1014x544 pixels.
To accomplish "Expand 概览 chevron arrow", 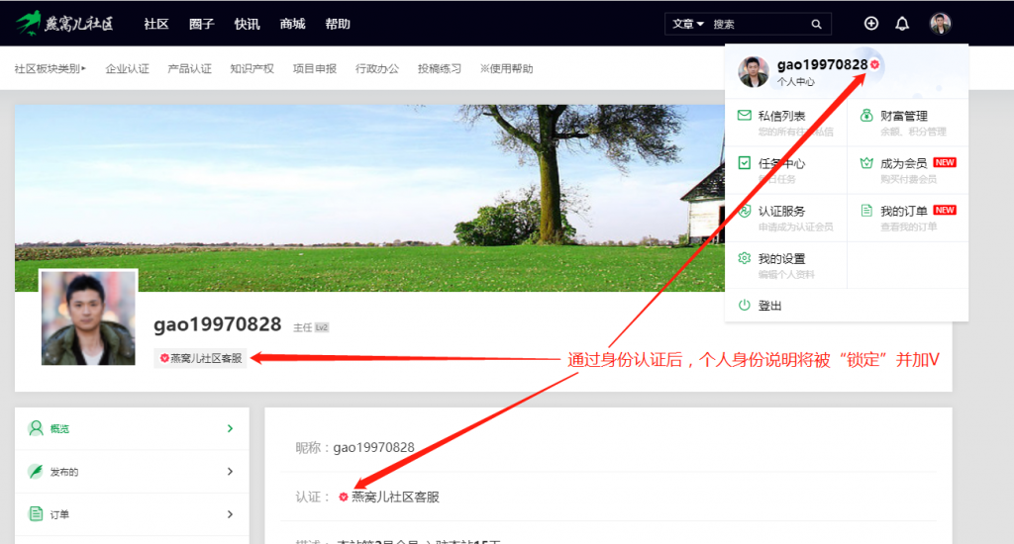I will (230, 428).
